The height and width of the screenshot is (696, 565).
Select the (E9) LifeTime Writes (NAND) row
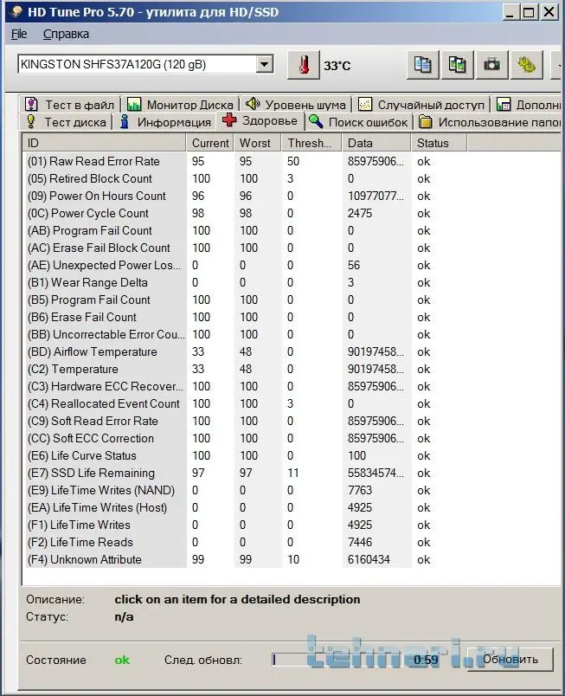[291, 490]
